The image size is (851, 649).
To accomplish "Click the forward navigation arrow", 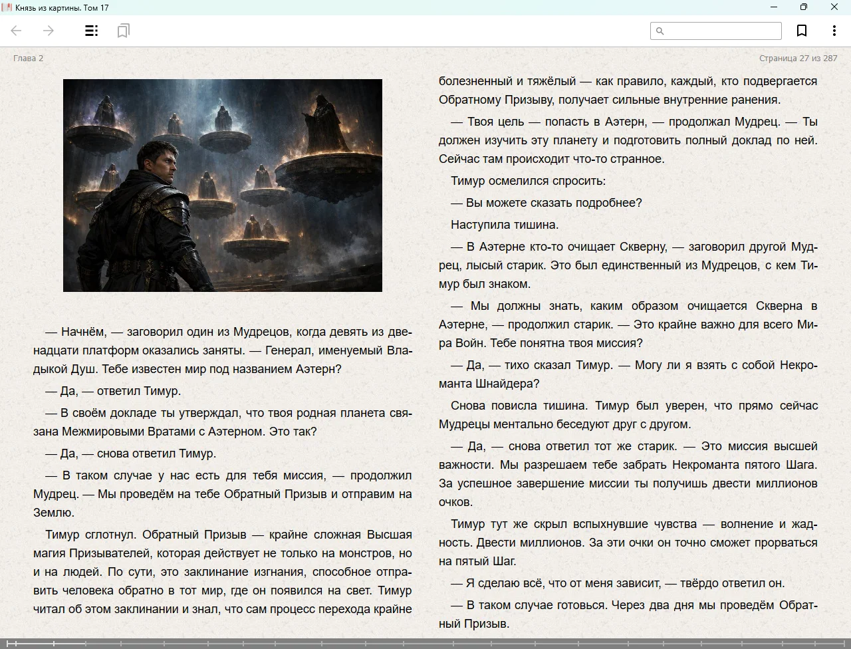I will pos(49,31).
